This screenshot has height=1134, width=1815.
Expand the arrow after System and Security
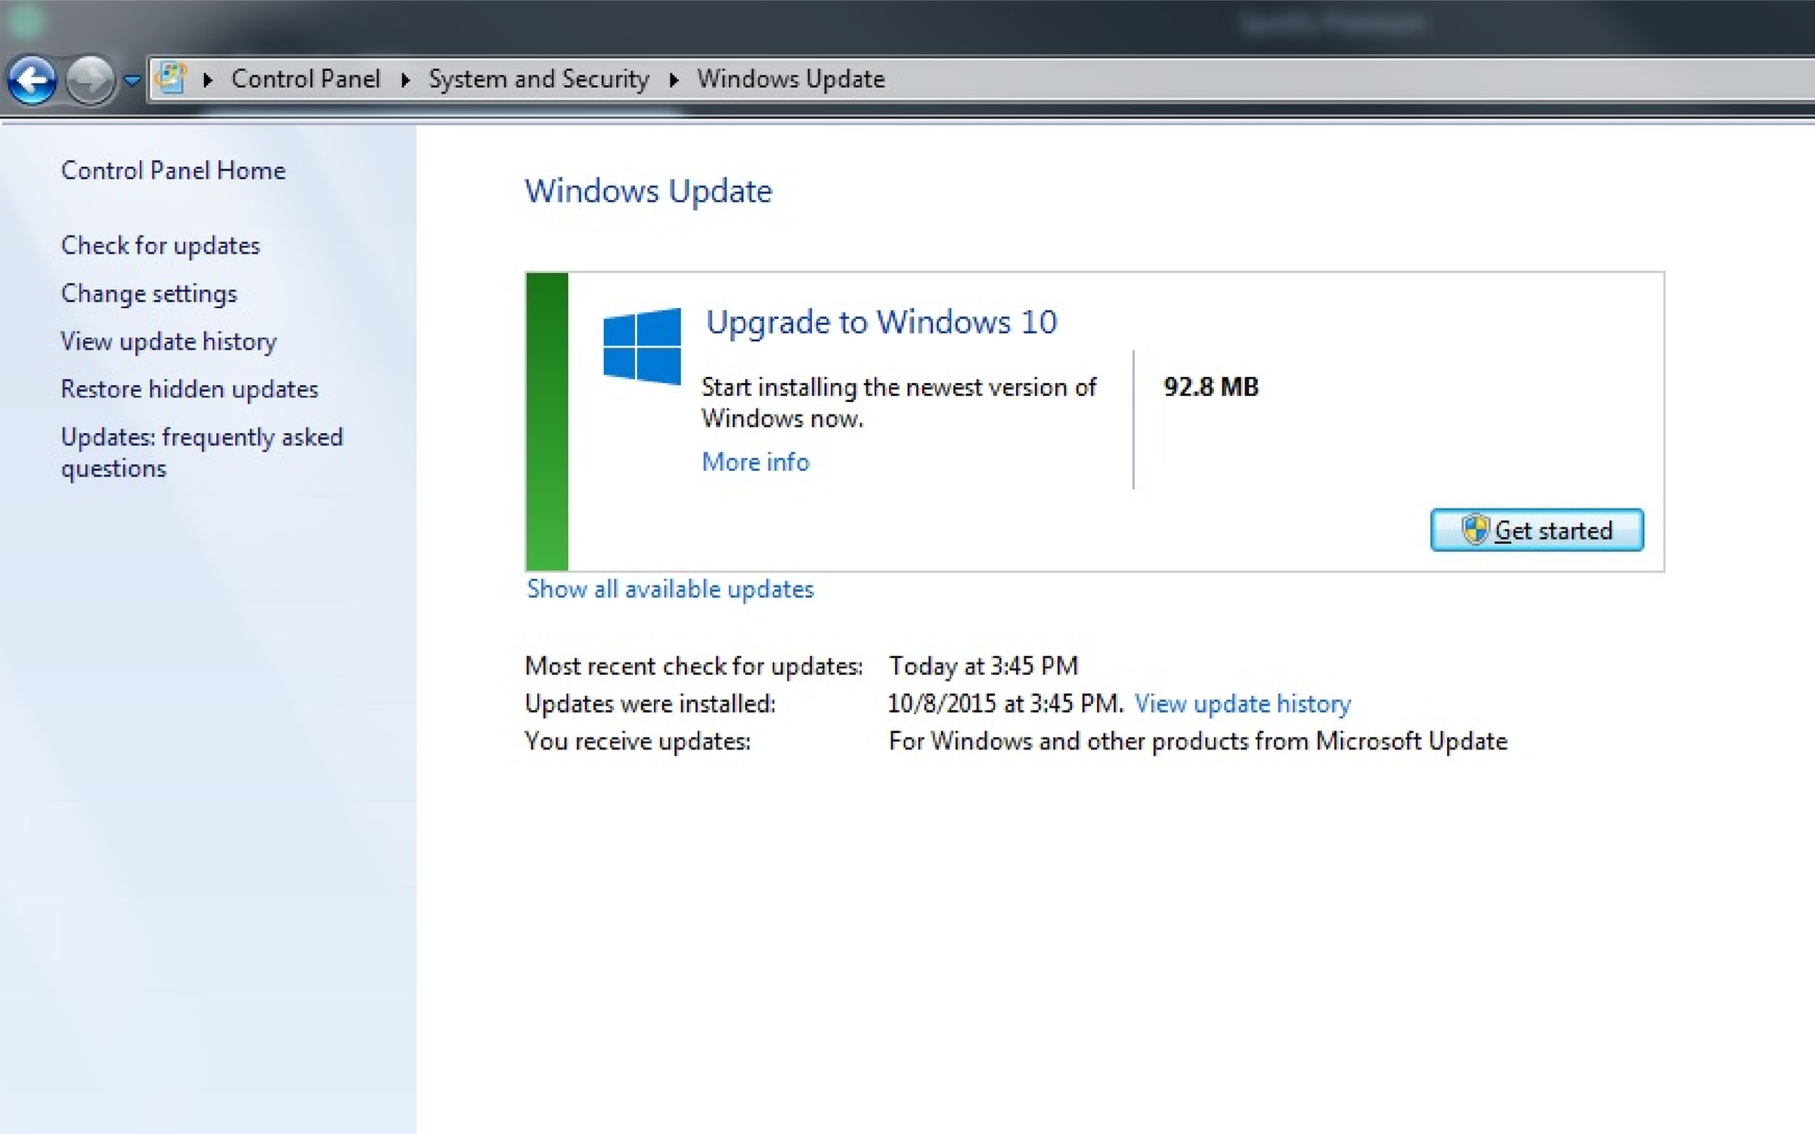673,80
